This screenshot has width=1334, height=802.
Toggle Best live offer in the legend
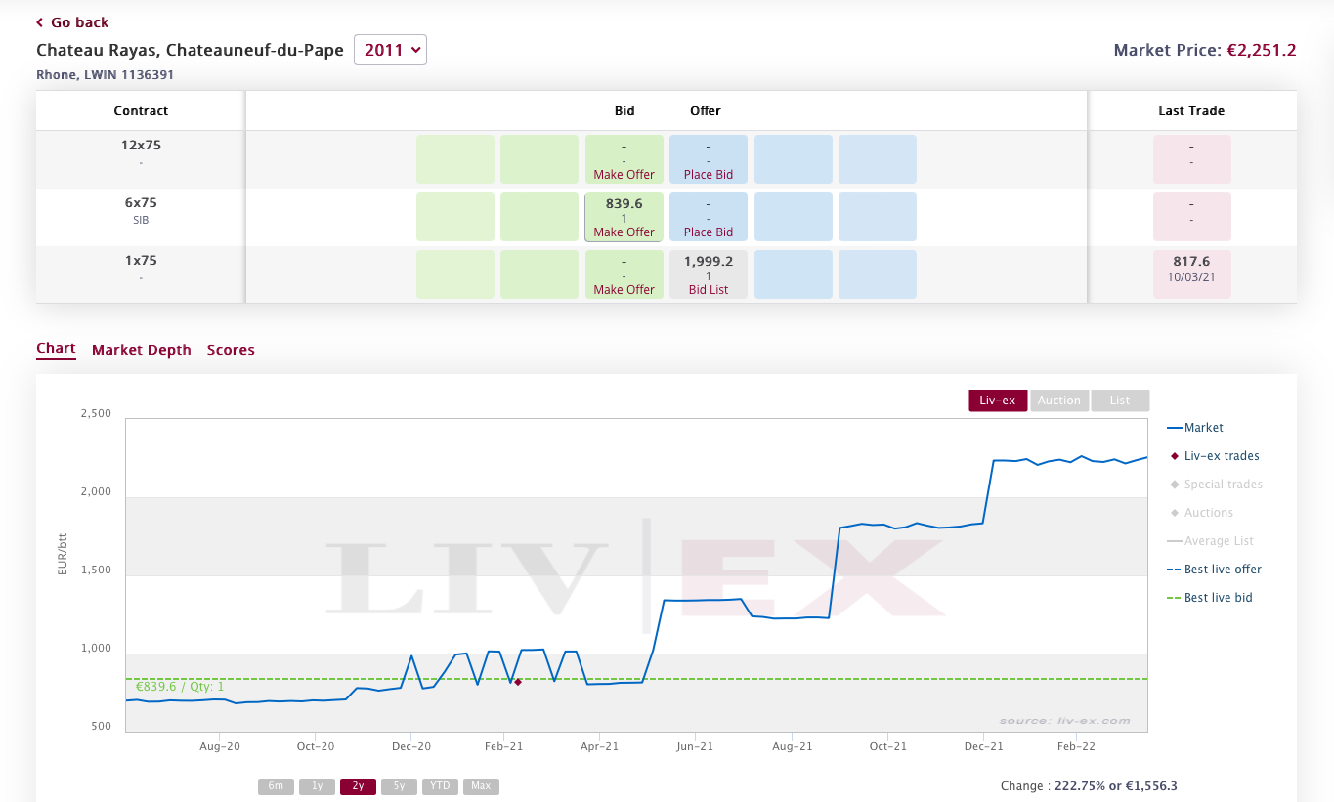tap(1215, 570)
